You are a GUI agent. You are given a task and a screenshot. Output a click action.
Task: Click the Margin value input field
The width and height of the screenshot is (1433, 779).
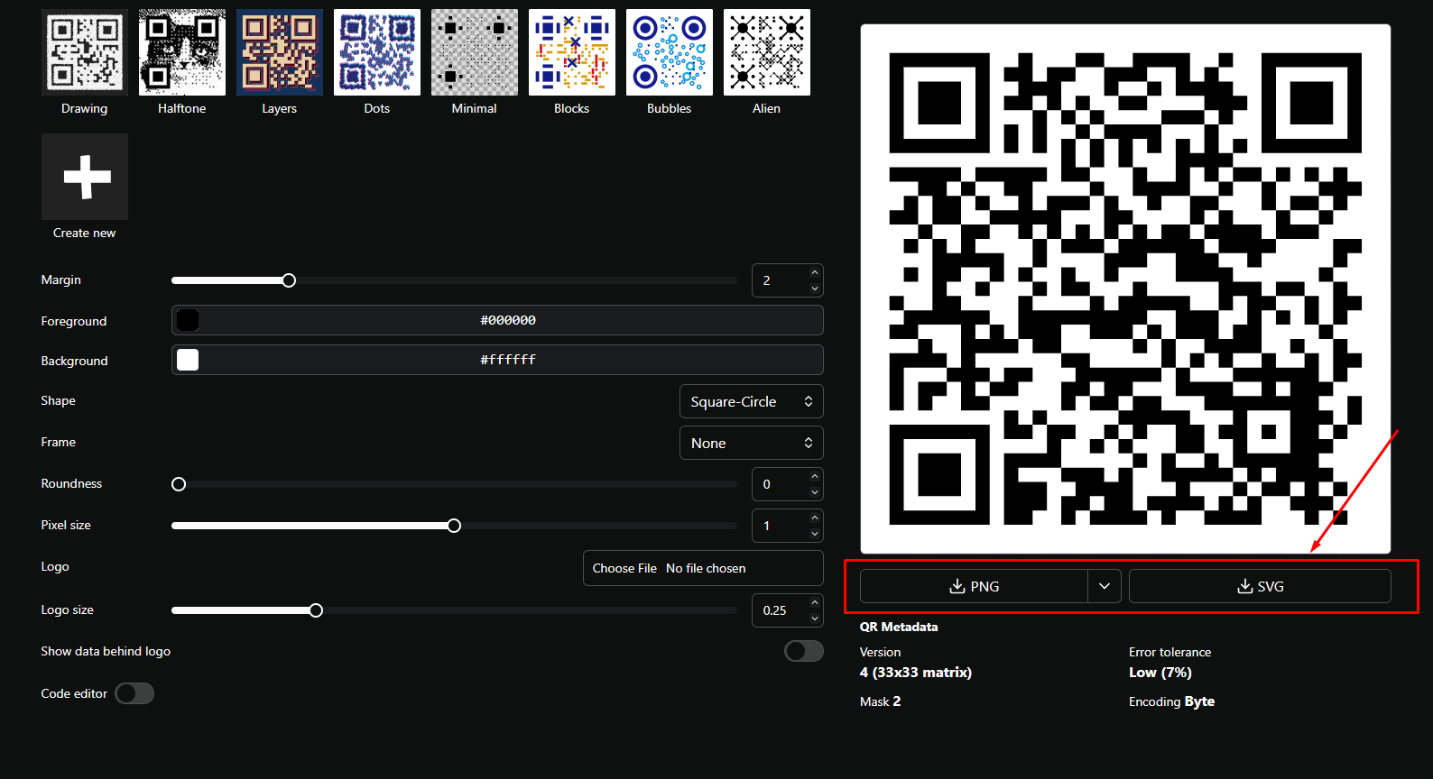coord(781,280)
